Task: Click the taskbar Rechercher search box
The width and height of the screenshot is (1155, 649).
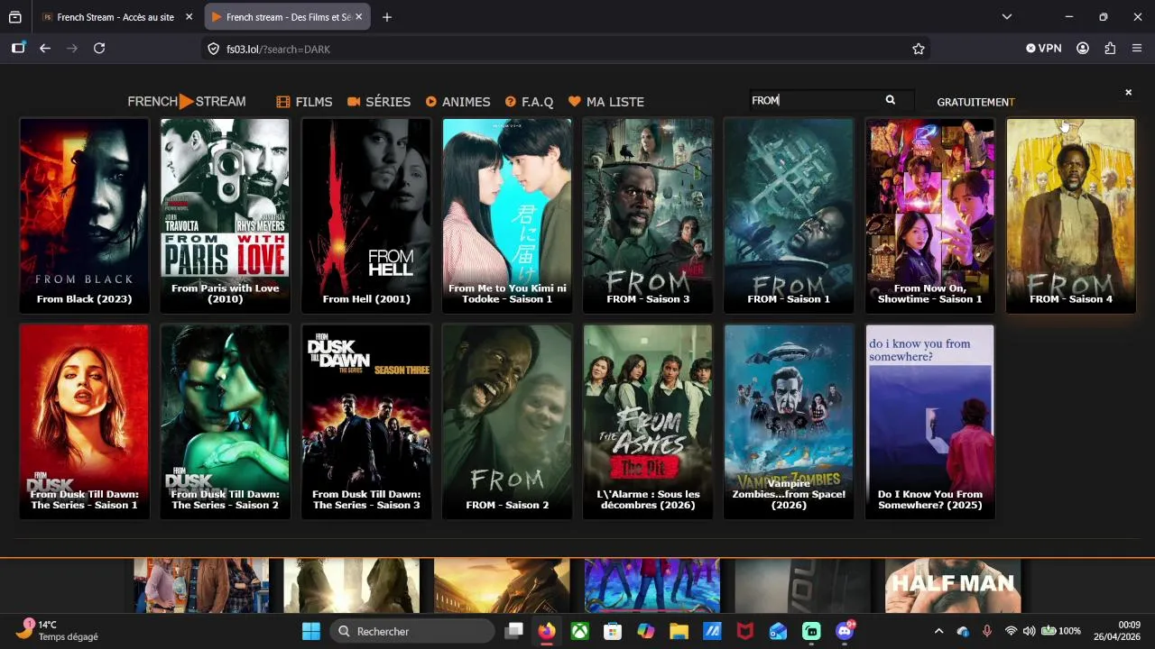Action: click(x=411, y=631)
